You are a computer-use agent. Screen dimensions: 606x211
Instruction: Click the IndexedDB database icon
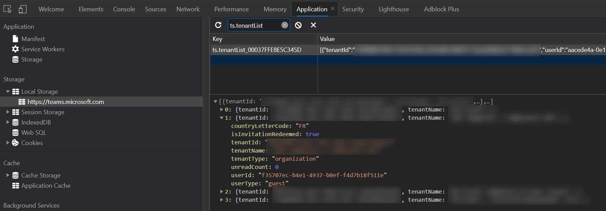point(15,122)
